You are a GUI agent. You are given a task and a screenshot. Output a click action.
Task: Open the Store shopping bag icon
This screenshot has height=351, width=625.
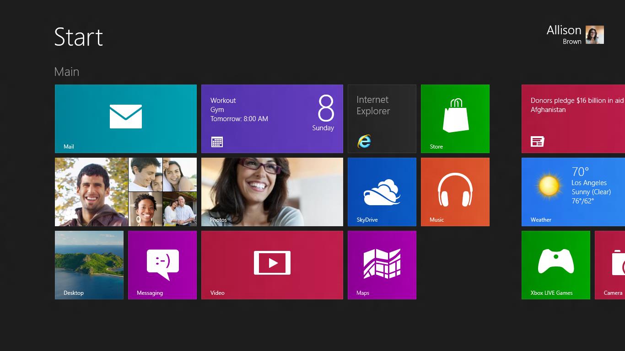[x=456, y=115]
